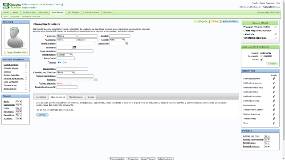Viewport: 285px width, 160px height.
Task: Click Cambiar button for student access
Action: tap(272, 64)
